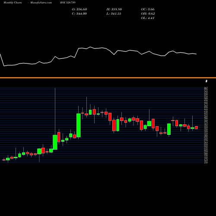Image resolution: width=216 pixels, height=216 pixels.
Task: Click the last red candlestick on the right
Action: click(x=197, y=127)
